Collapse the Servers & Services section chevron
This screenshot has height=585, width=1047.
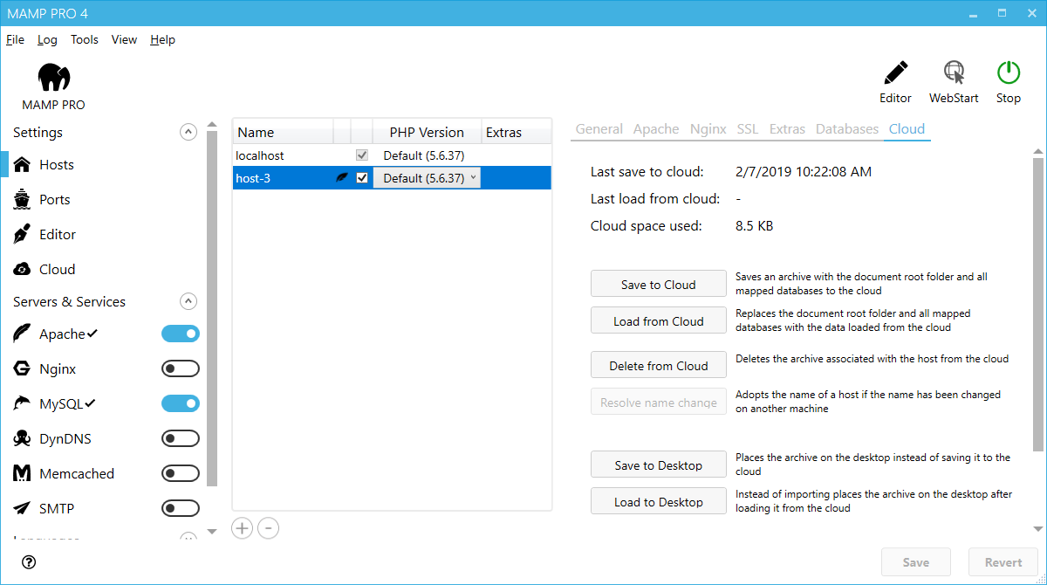tap(188, 301)
